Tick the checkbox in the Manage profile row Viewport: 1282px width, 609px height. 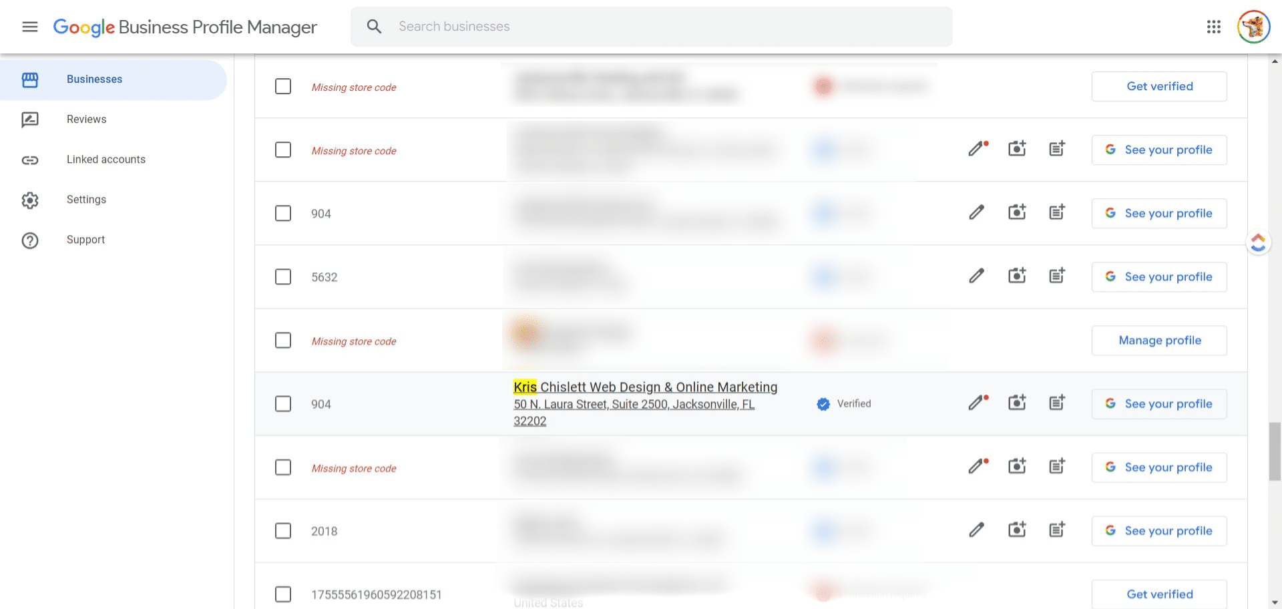coord(283,341)
